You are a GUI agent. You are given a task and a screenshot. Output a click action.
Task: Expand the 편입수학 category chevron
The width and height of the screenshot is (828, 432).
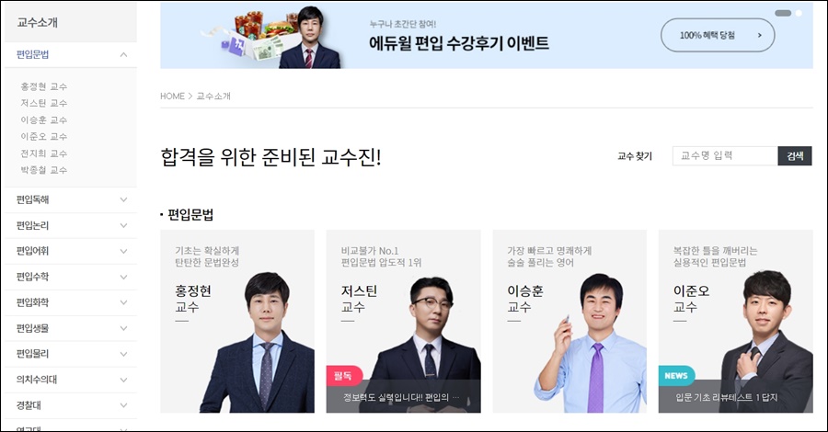coord(123,277)
